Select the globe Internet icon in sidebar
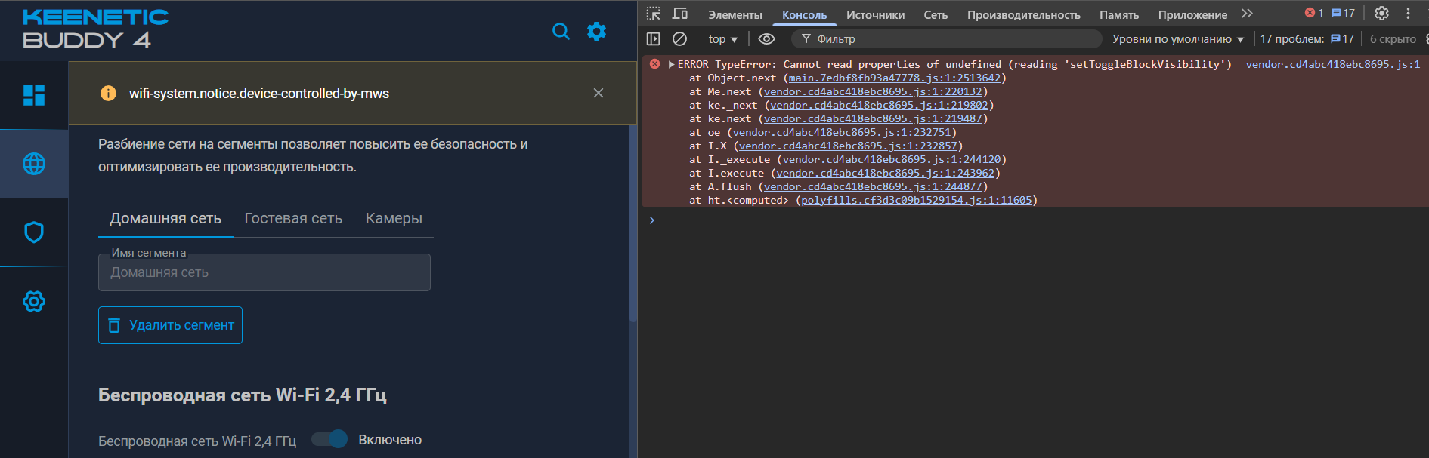Viewport: 1429px width, 458px height. (34, 164)
